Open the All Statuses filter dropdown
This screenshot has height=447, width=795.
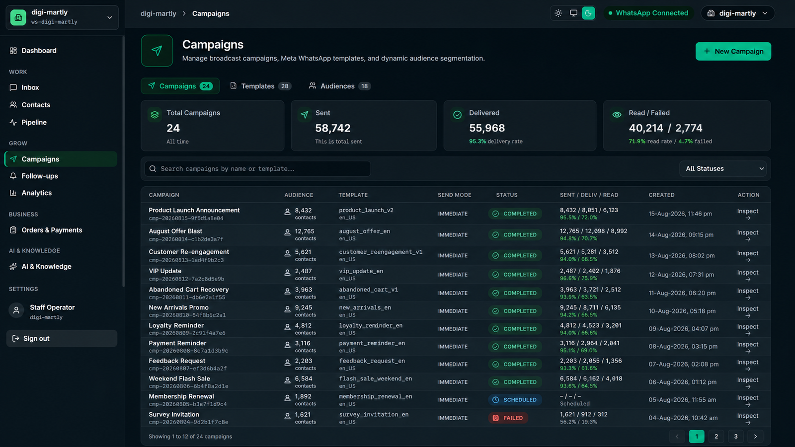coord(722,169)
